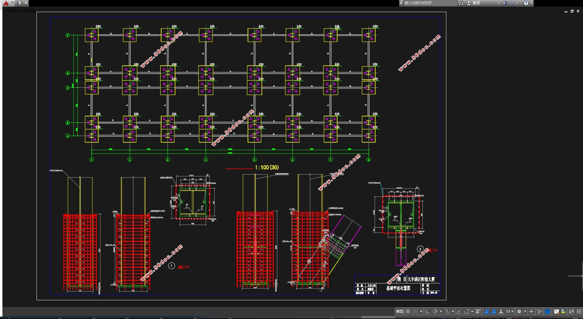Click the annotation scale symbol icon

point(501,311)
